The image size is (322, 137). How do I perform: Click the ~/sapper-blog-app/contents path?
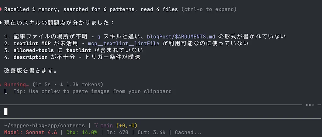44,125
